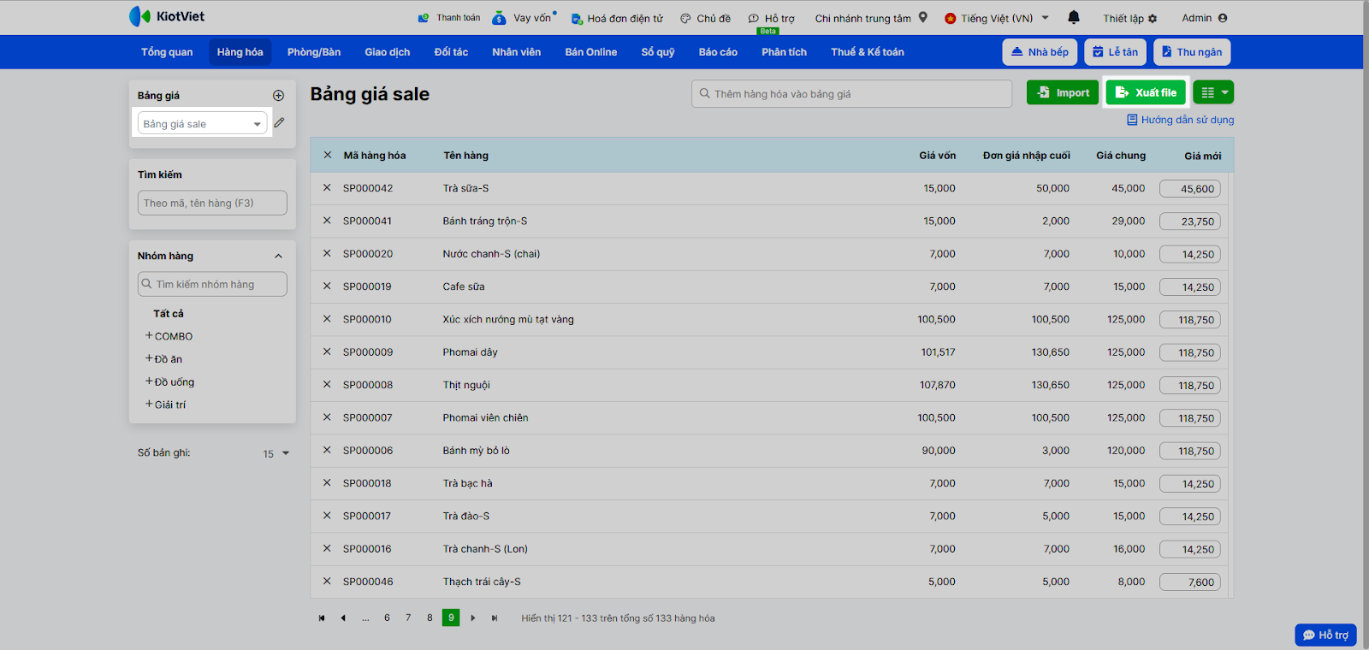The height and width of the screenshot is (650, 1369).
Task: Expand the COMBO product group
Action: 149,336
